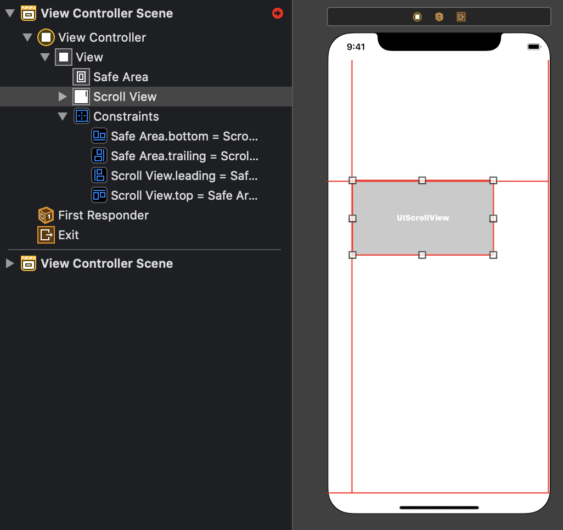Click the Scroll View.leading constraint icon
Viewport: 563px width, 530px height.
point(99,176)
